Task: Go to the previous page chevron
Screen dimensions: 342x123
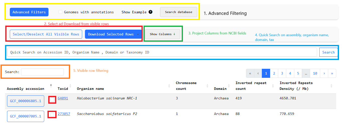Action: 258,73
